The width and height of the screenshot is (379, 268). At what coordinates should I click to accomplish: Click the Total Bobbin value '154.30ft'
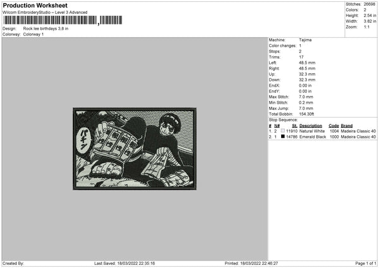coord(306,114)
